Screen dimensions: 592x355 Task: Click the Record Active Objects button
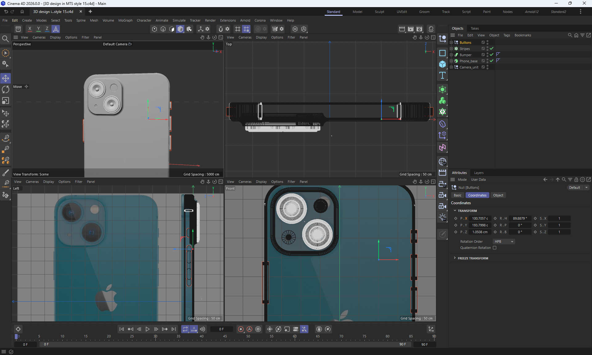241,329
